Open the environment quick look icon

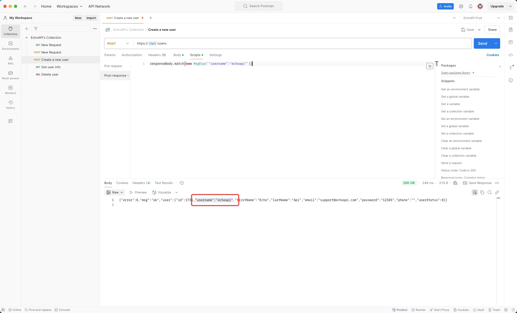511,18
